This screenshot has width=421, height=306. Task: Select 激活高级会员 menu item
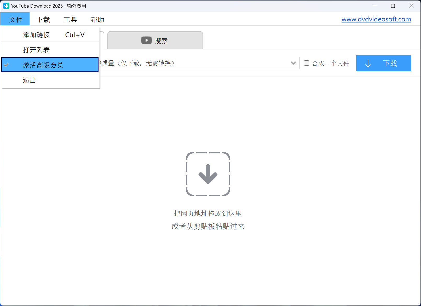click(x=43, y=65)
